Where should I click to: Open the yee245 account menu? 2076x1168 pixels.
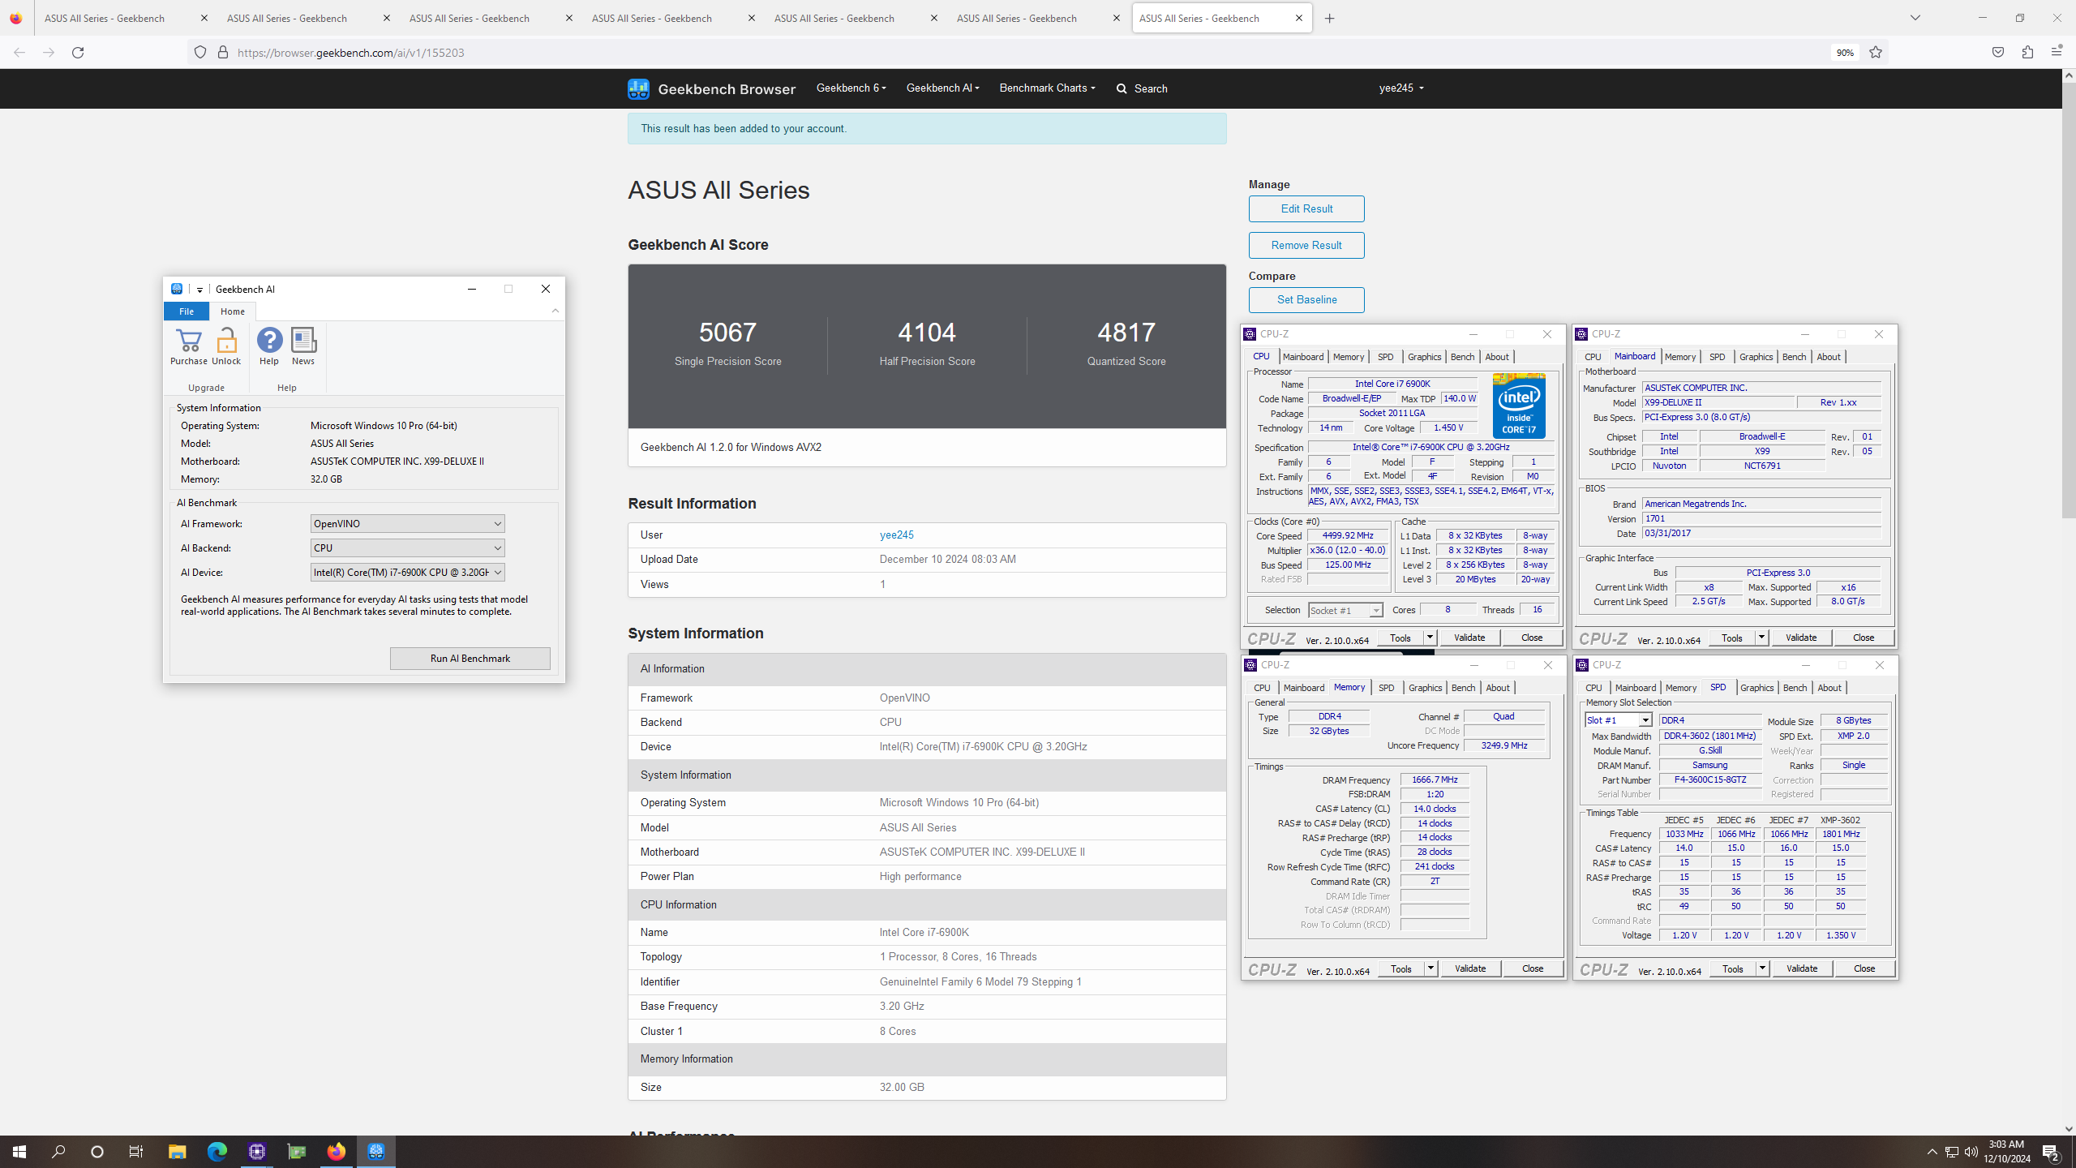click(1401, 88)
